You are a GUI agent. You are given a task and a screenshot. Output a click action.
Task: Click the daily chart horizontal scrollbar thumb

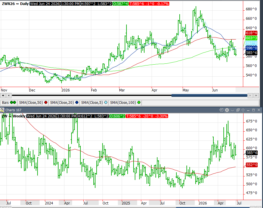[x=209, y=96]
